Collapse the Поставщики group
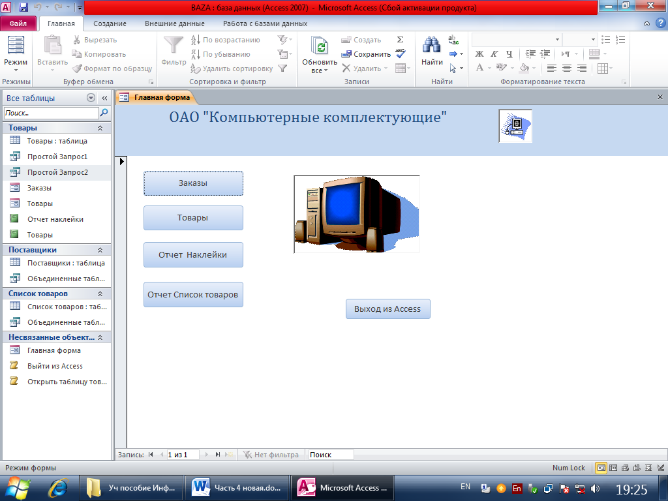The width and height of the screenshot is (668, 501). point(100,250)
